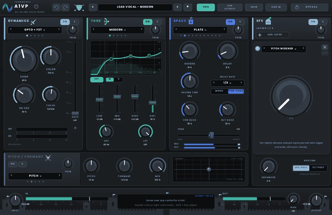Image resolution: width=332 pixels, height=215 pixels.
Task: Toggle the FFT spectrum display
Action: point(97,79)
